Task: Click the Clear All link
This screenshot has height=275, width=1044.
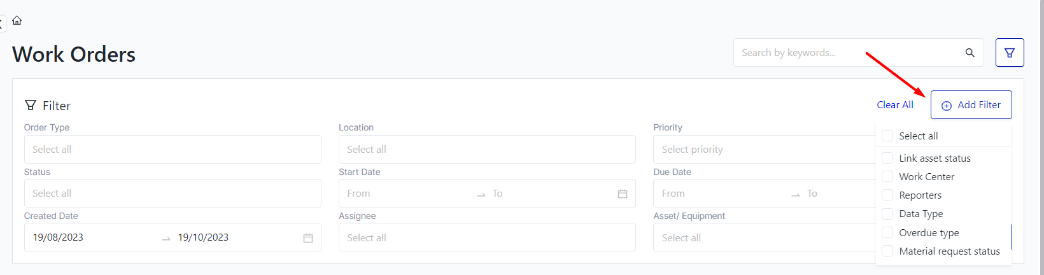Action: pyautogui.click(x=894, y=105)
